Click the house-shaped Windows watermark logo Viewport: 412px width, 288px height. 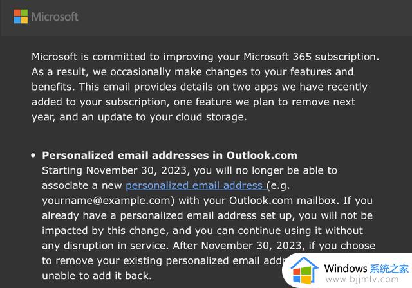pos(304,270)
